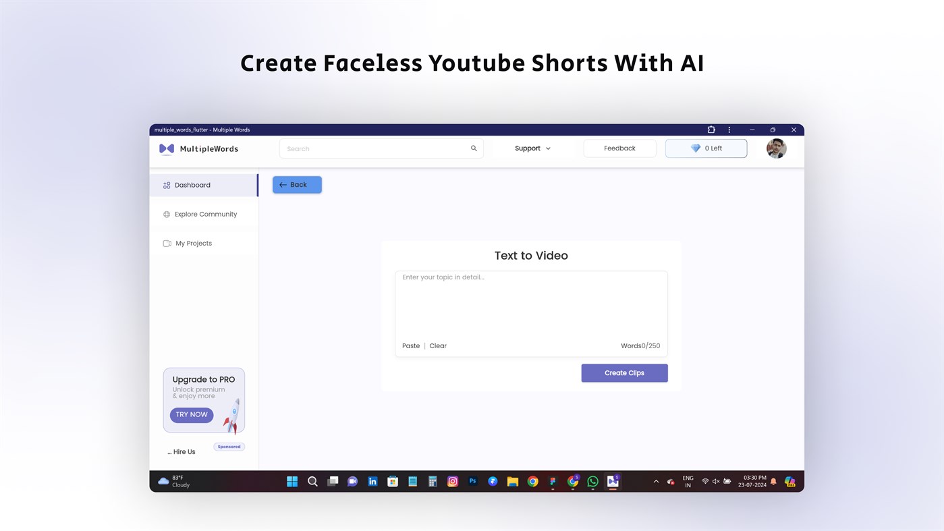944x531 pixels.
Task: Open the three-dot options menu in title bar
Action: click(729, 129)
